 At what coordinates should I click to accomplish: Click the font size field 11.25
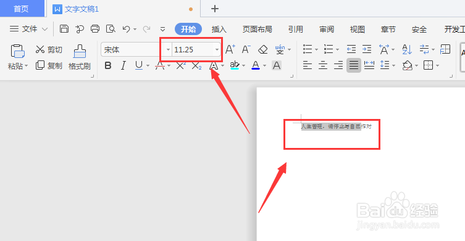[193, 49]
